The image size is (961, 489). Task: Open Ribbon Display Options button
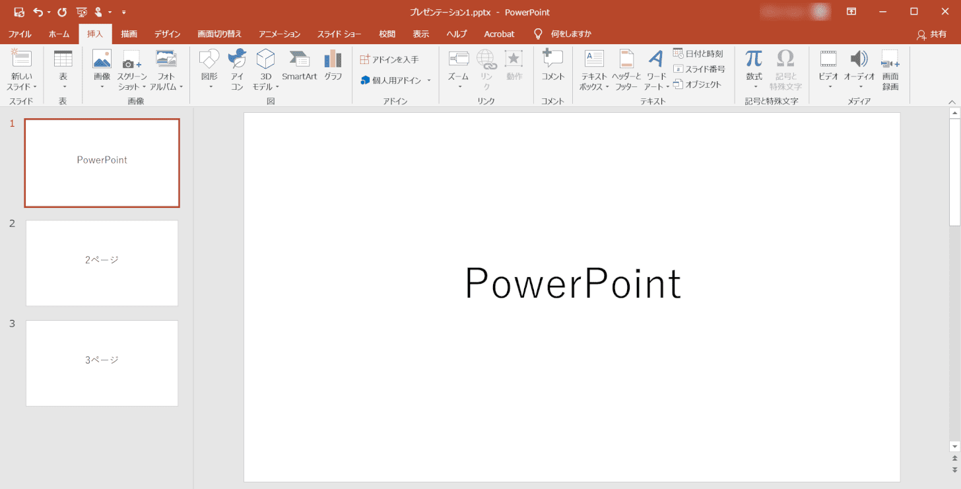(852, 12)
